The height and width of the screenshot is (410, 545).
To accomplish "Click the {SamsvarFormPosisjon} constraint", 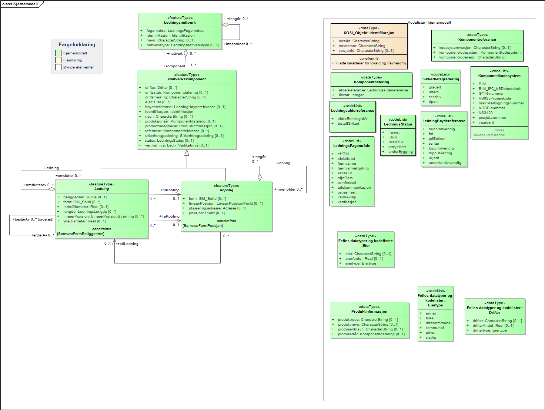I will pyautogui.click(x=203, y=226).
